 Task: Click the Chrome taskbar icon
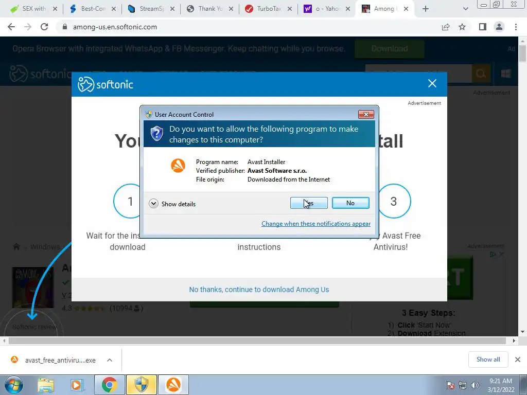(109, 385)
